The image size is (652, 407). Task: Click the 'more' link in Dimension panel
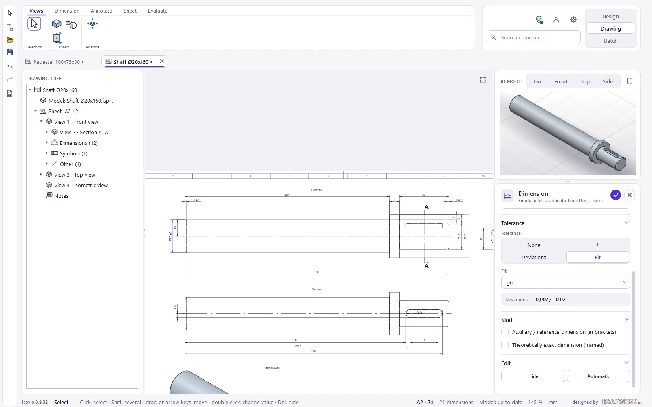[597, 201]
